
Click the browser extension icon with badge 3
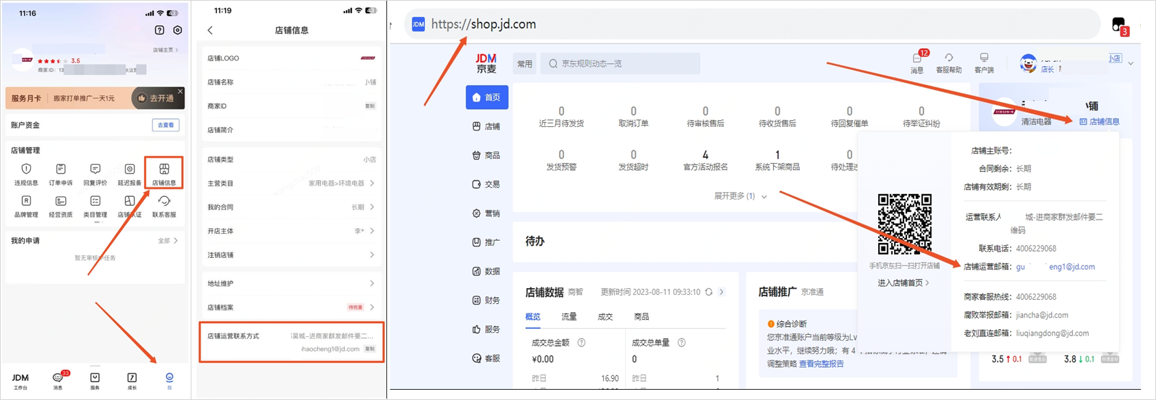pos(1119,26)
